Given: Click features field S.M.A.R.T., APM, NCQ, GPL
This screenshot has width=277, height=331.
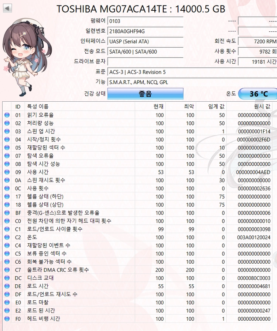Looking at the screenshot, I should coord(192,82).
